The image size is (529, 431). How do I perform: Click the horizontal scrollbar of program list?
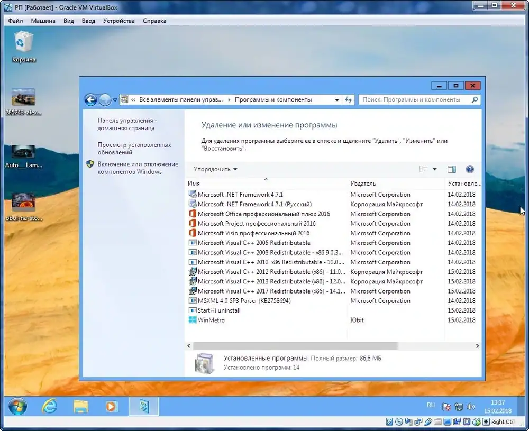coord(296,346)
